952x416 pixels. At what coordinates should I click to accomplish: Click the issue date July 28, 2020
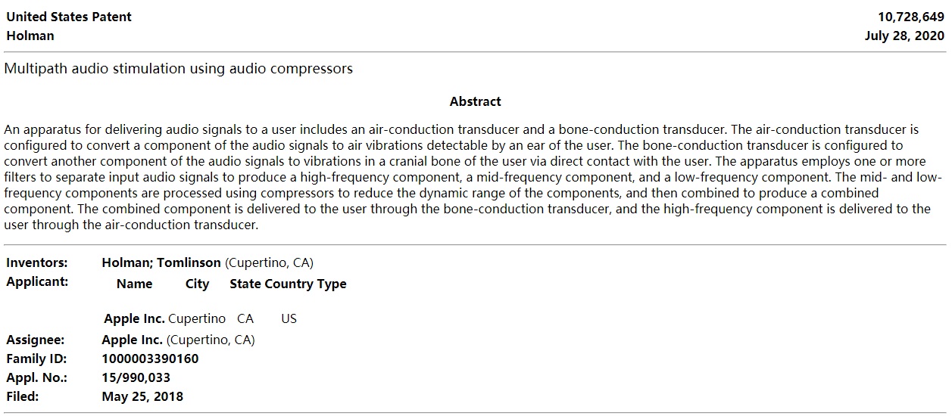pyautogui.click(x=904, y=36)
